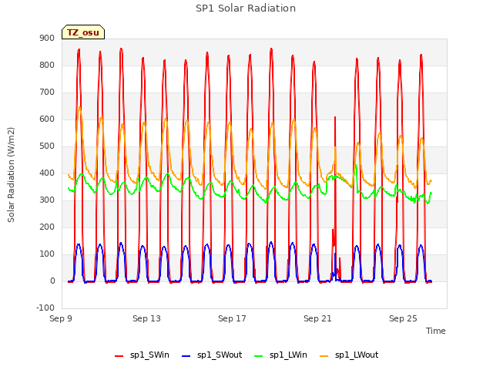493x370 pixels.
Task: Click the 600 y-axis tick label
Action: [x=47, y=119]
